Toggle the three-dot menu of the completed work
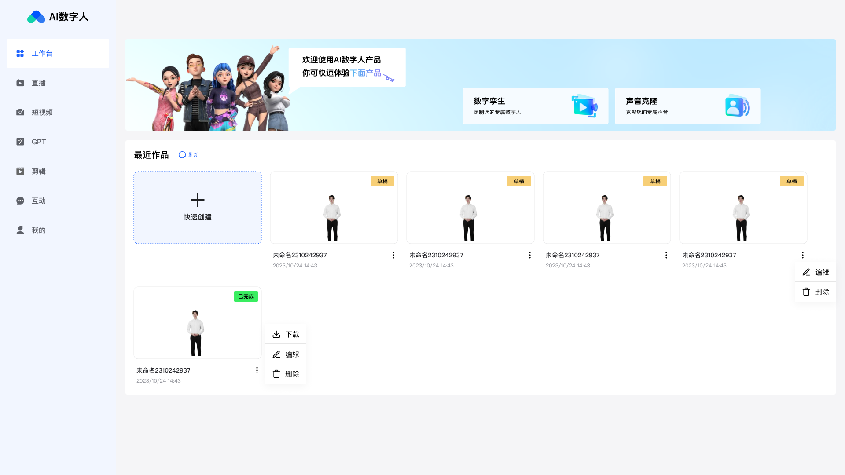This screenshot has height=475, width=845. (257, 370)
